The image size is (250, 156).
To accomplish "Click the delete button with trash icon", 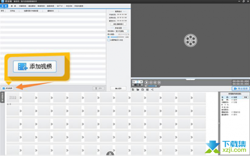I will point(98,88).
